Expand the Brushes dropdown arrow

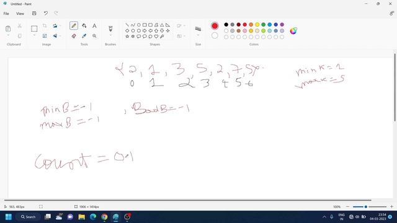point(110,35)
